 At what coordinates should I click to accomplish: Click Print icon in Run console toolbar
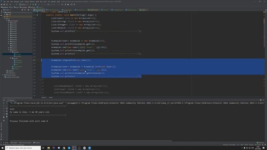[7, 114]
